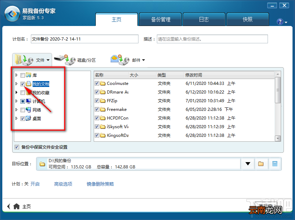295x220 pixels.
Task: Uncheck the 桌面 checkbox
Action: 23,118
